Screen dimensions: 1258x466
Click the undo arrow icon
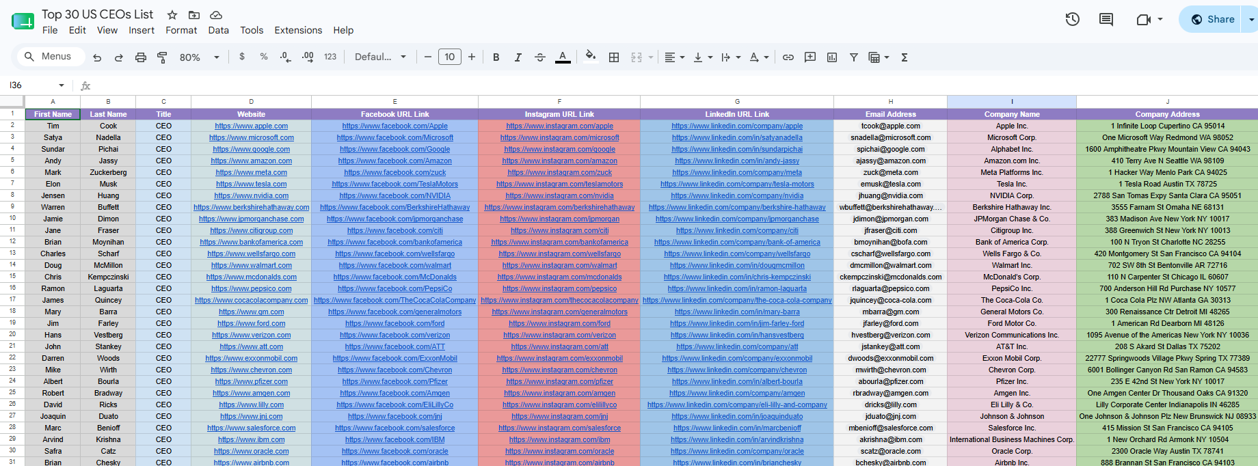(97, 57)
